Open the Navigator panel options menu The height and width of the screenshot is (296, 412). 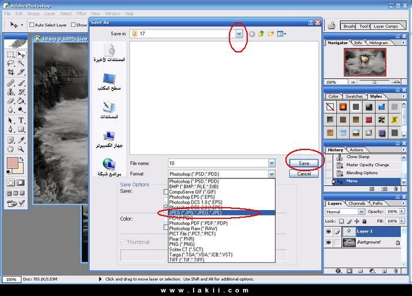click(x=404, y=42)
